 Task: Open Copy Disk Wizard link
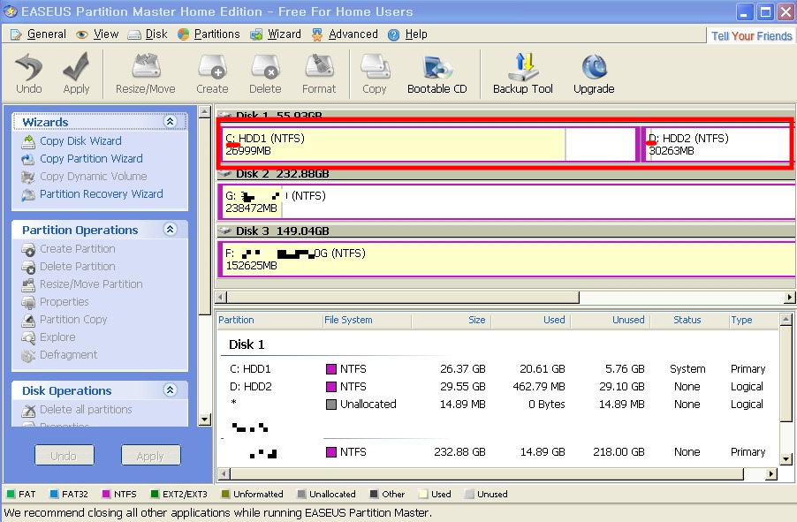[80, 141]
